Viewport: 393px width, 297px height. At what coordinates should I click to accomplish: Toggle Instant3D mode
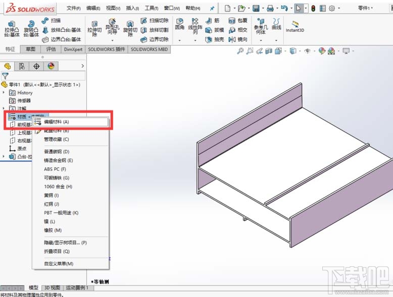click(295, 27)
